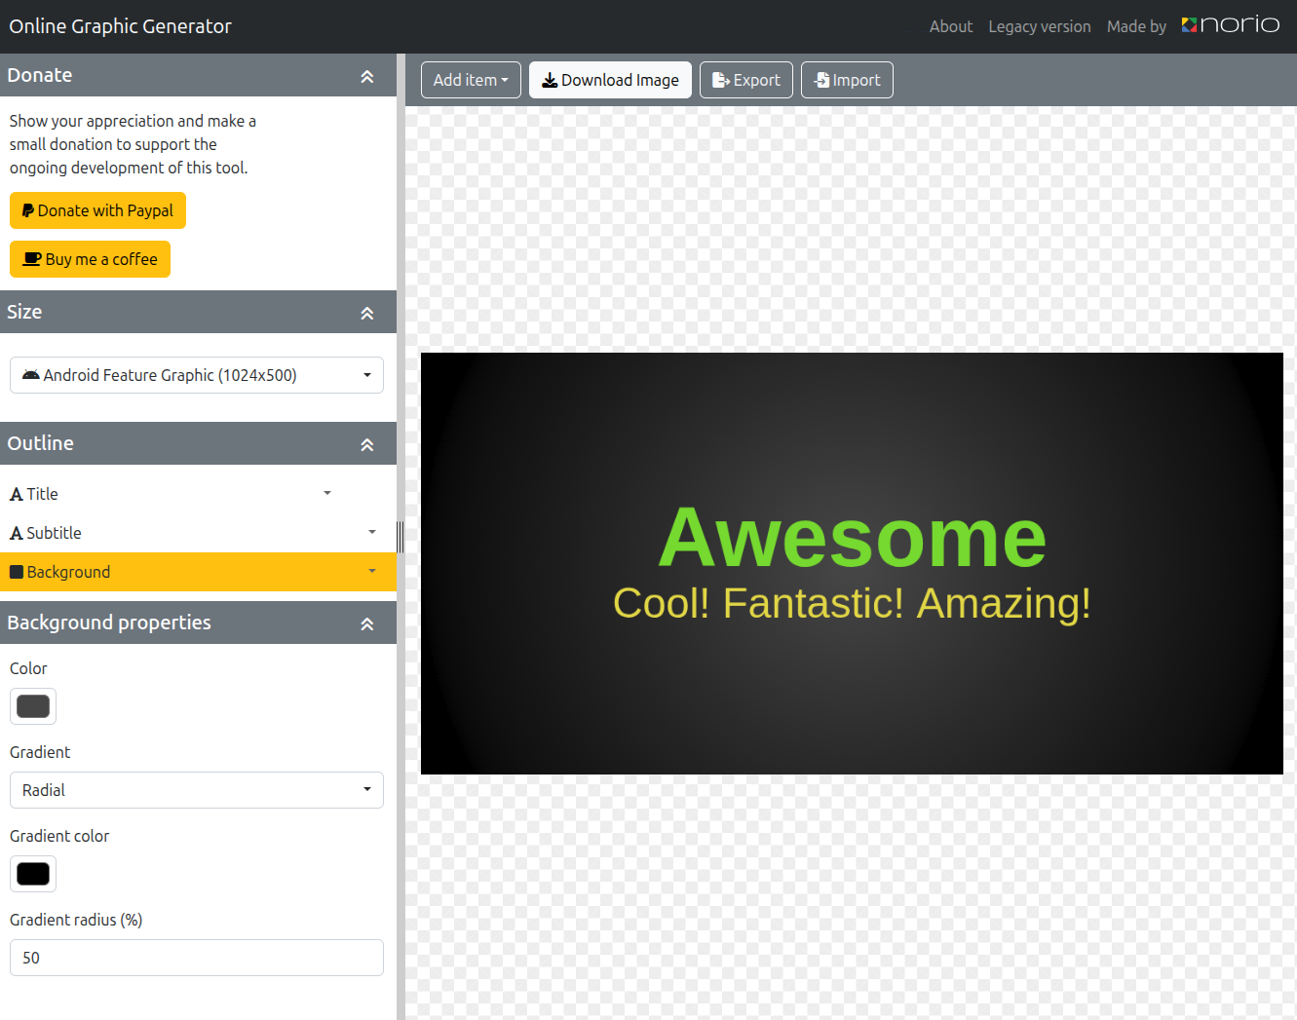Click the Gradient radius input field
1297x1020 pixels.
point(197,958)
